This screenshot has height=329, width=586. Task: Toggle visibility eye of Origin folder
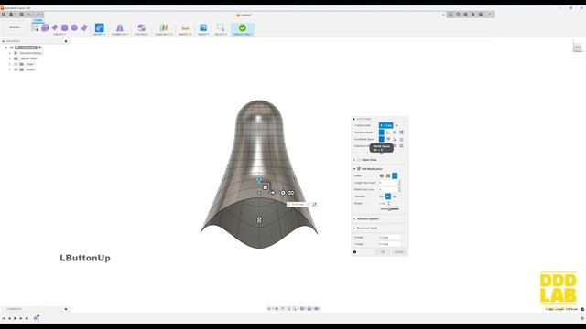(16, 64)
